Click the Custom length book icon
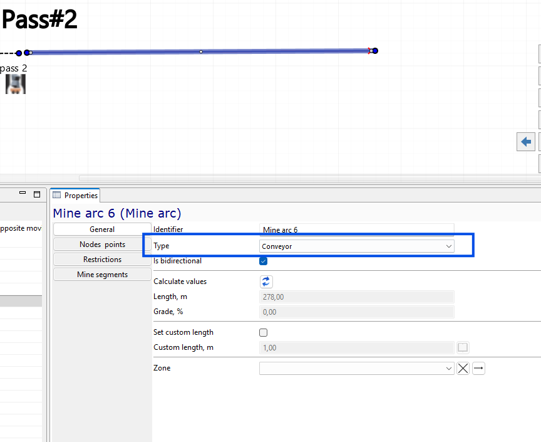Screen dimensions: 541x442 click(x=463, y=347)
